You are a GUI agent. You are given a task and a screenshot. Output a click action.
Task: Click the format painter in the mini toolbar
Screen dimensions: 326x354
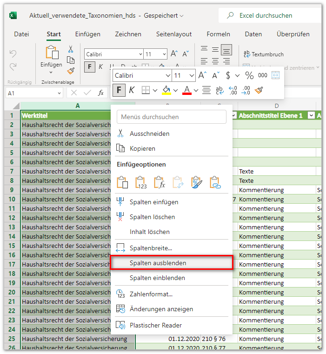259,90
